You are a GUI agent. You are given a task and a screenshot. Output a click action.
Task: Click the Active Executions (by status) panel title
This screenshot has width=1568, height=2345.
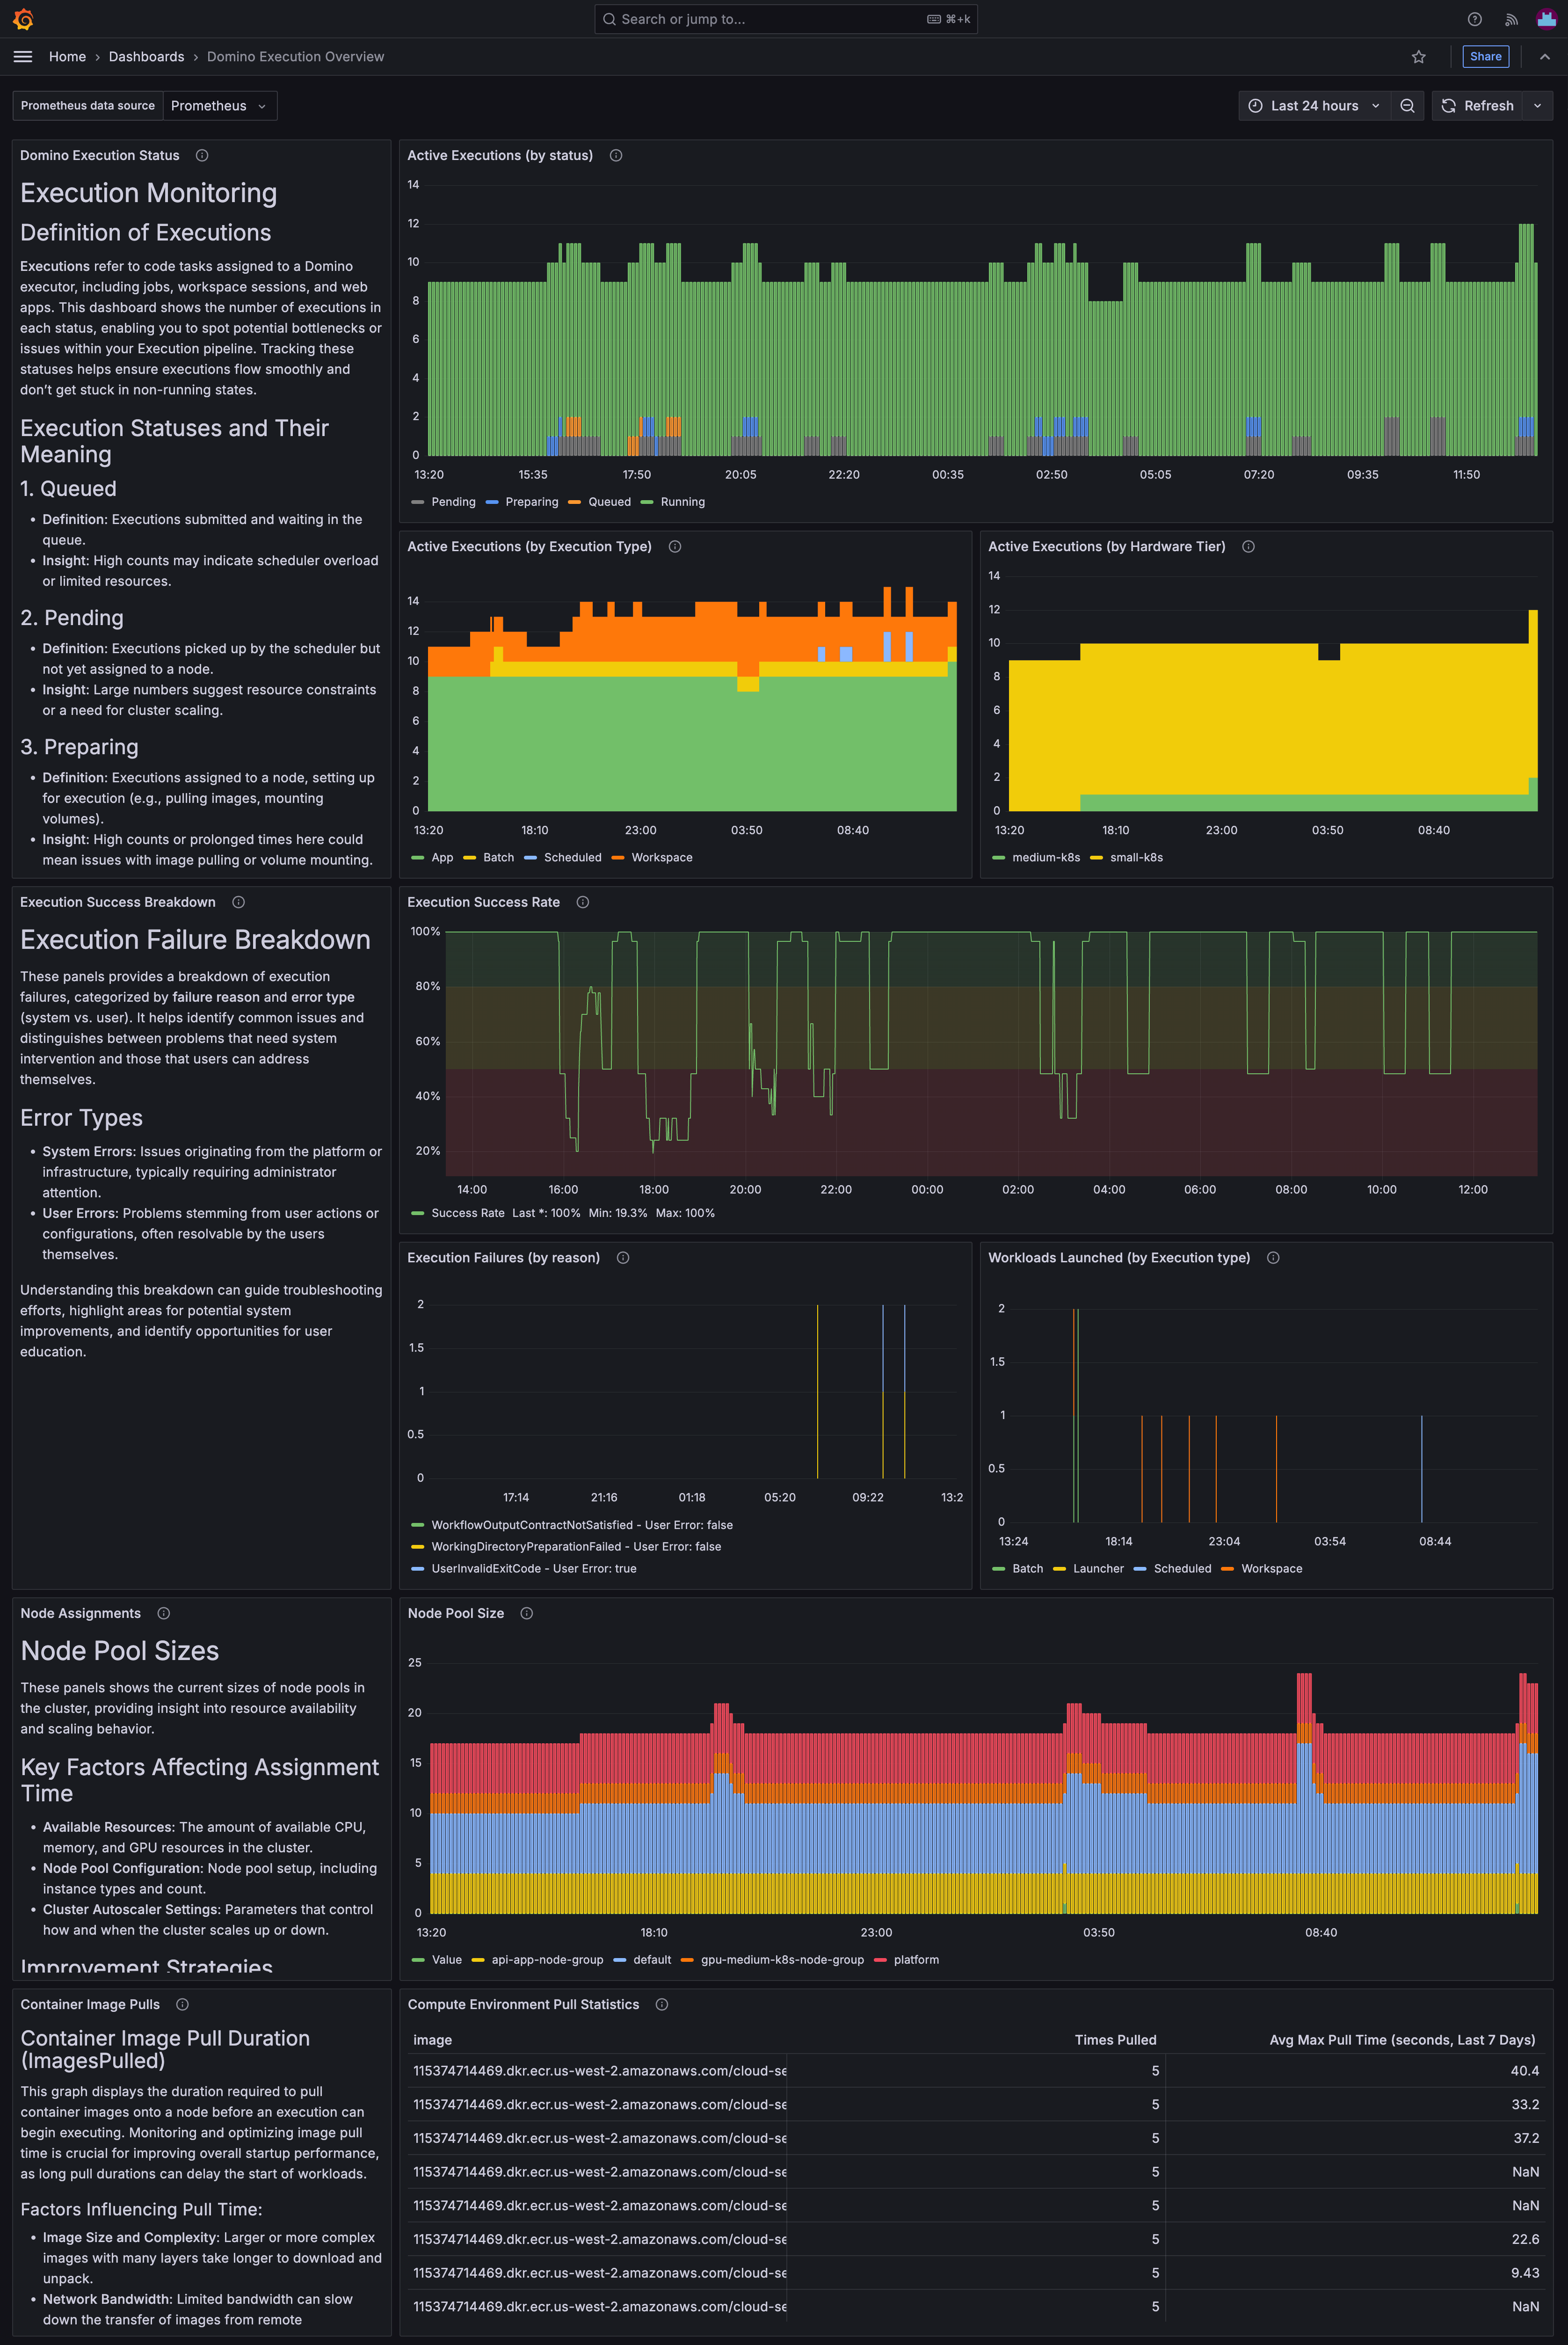[x=500, y=156]
